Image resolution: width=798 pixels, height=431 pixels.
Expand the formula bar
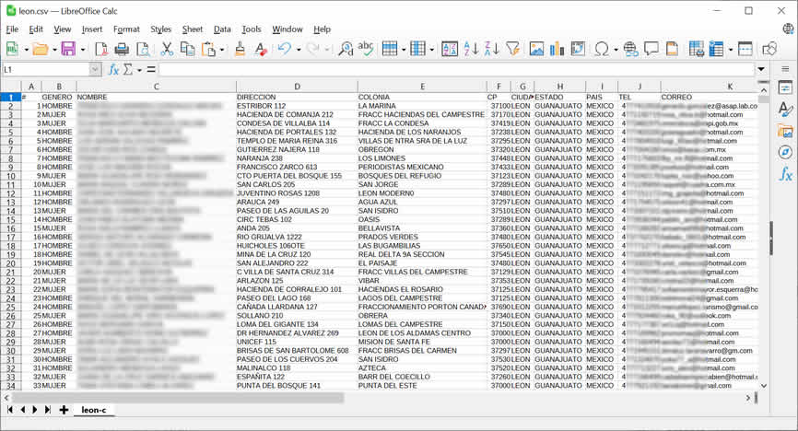(x=761, y=69)
